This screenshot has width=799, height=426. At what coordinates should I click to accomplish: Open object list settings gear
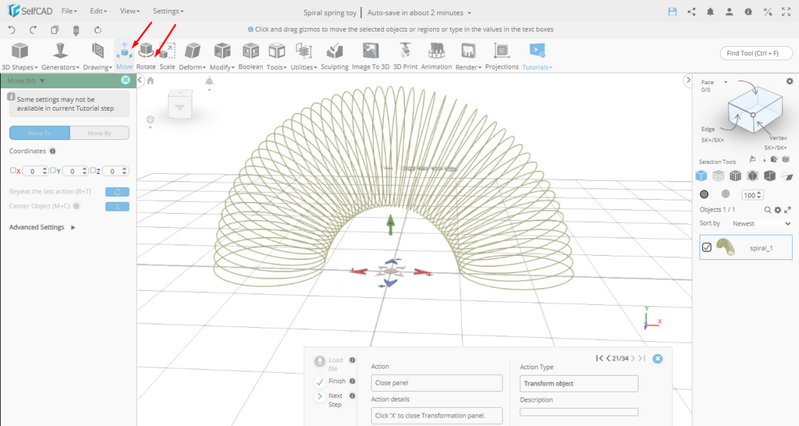pyautogui.click(x=778, y=209)
